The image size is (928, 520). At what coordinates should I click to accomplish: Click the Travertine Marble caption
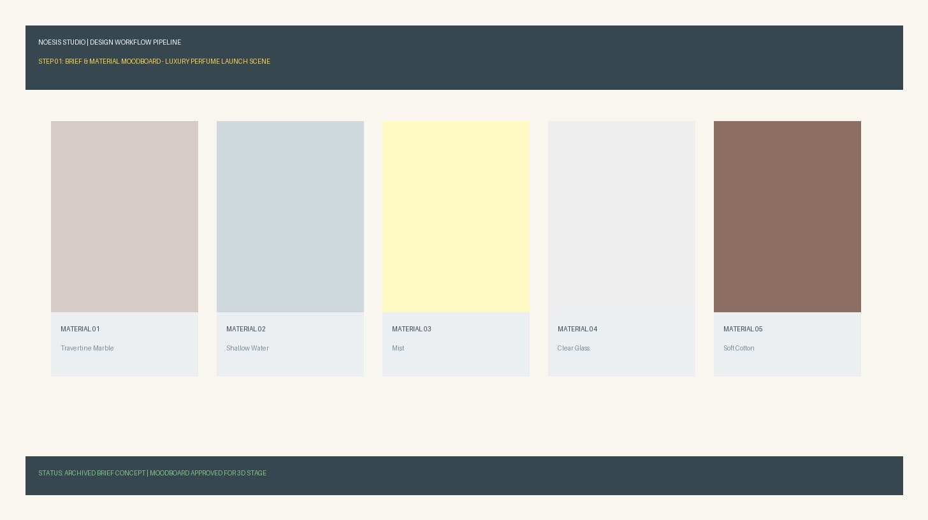coord(87,348)
